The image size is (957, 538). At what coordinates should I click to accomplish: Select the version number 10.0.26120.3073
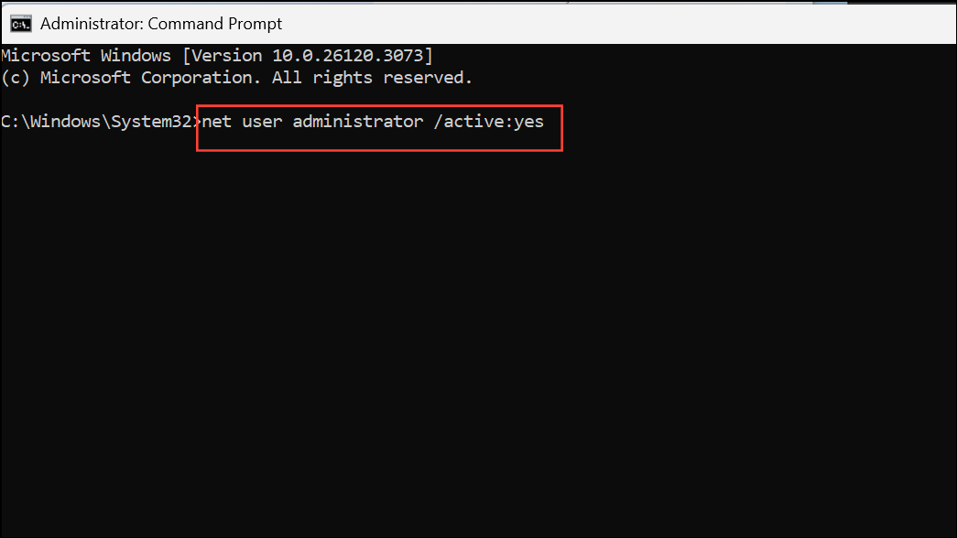pyautogui.click(x=348, y=56)
